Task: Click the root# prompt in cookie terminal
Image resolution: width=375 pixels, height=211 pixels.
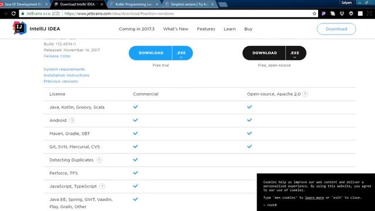Action: [272, 205]
